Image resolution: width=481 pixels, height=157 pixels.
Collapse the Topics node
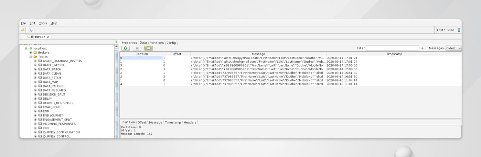click(31, 57)
